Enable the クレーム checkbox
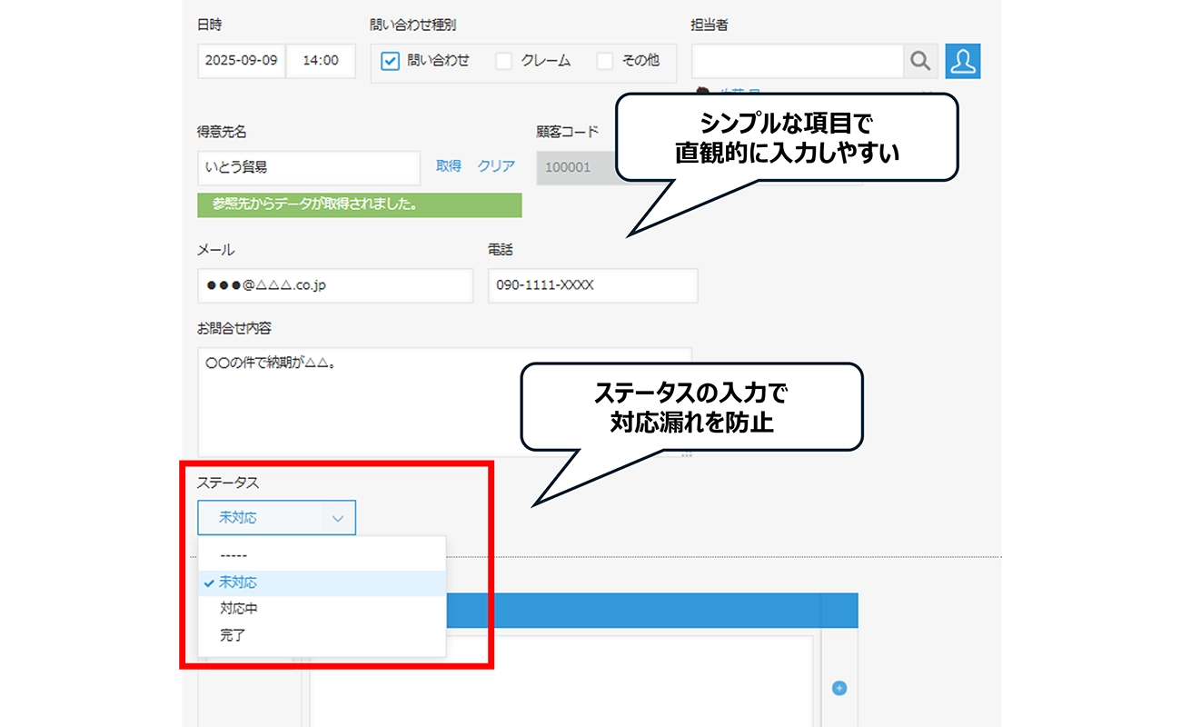 click(x=503, y=61)
